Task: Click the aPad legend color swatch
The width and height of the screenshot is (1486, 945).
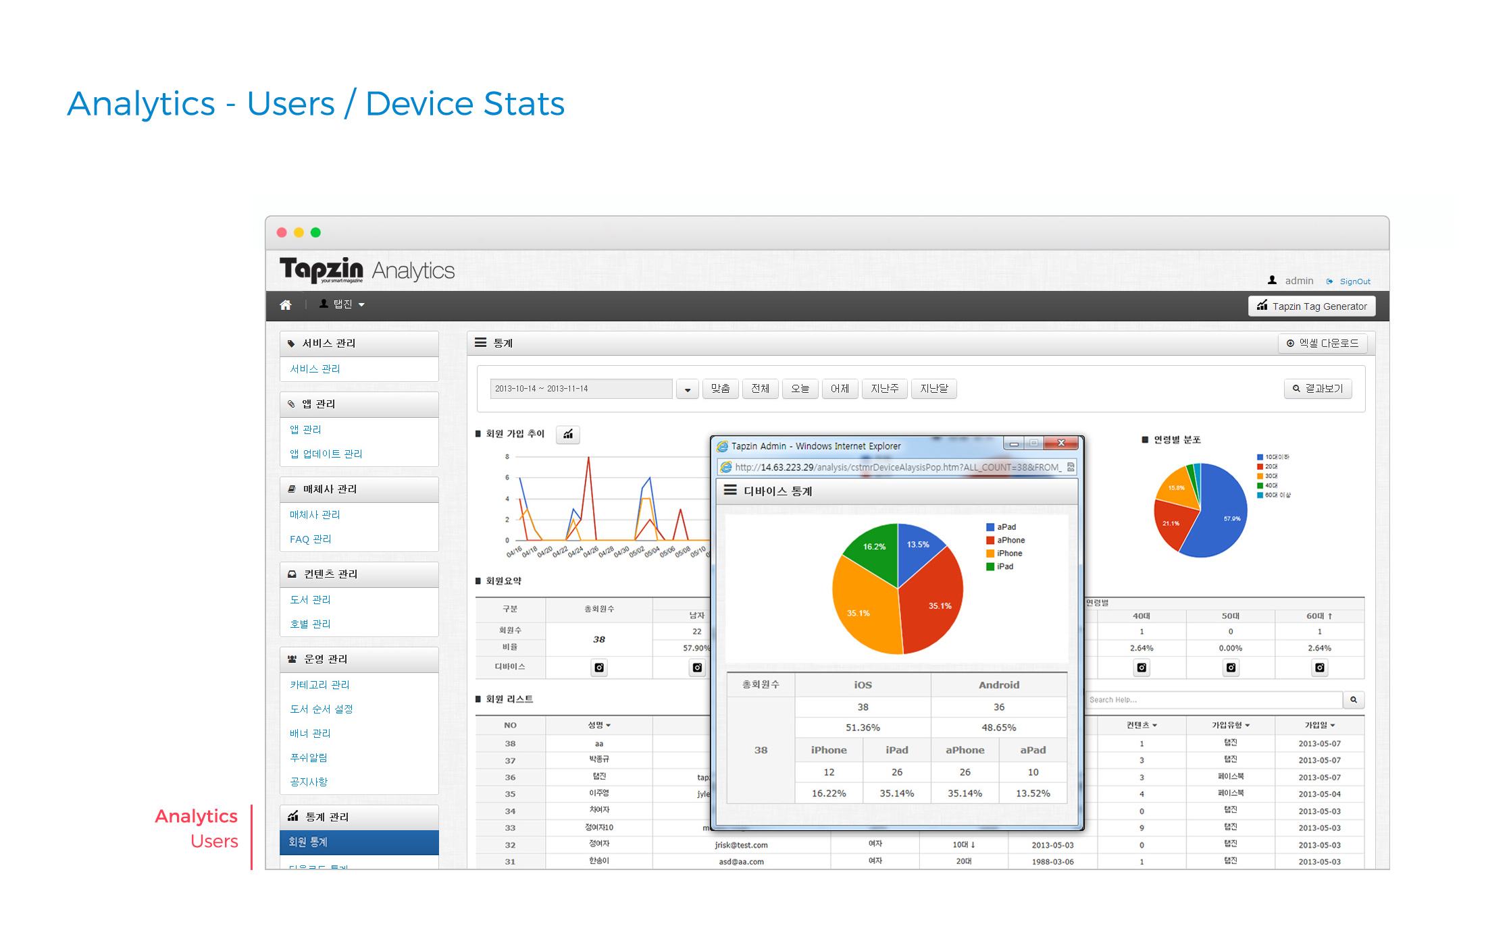Action: coord(990,527)
